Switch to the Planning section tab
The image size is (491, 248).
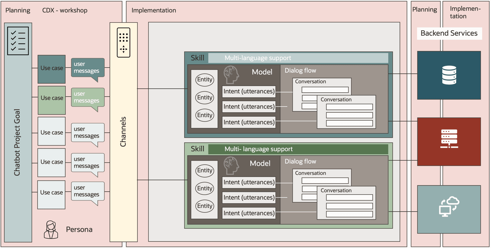[x=18, y=10]
